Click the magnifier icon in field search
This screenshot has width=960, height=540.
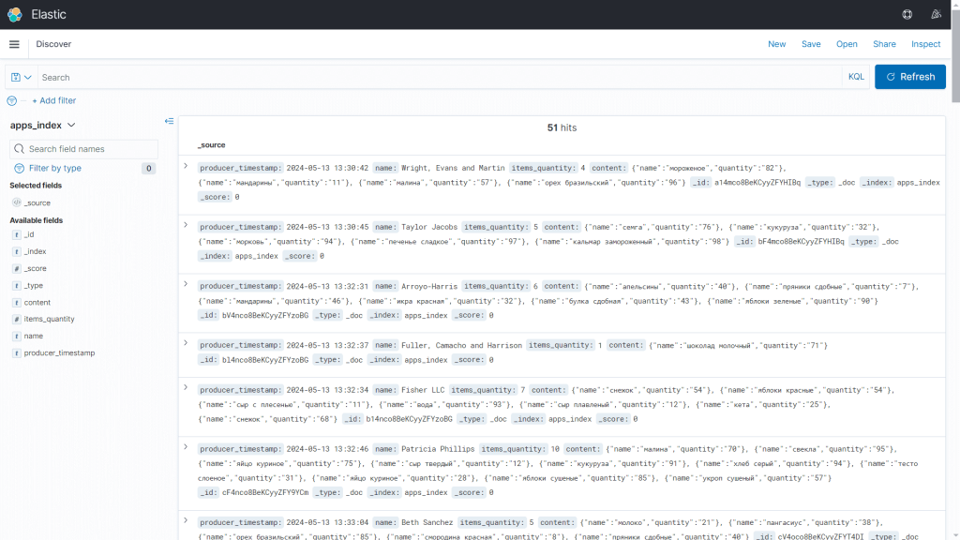[19, 149]
